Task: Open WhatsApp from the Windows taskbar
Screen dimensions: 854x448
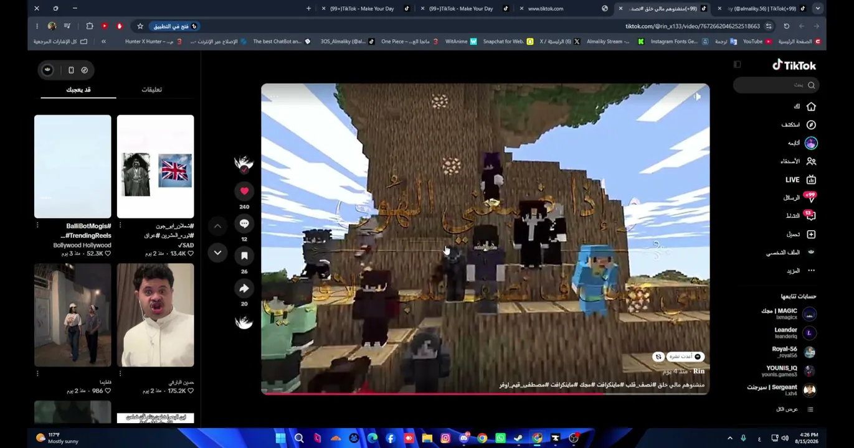Action: click(500, 438)
